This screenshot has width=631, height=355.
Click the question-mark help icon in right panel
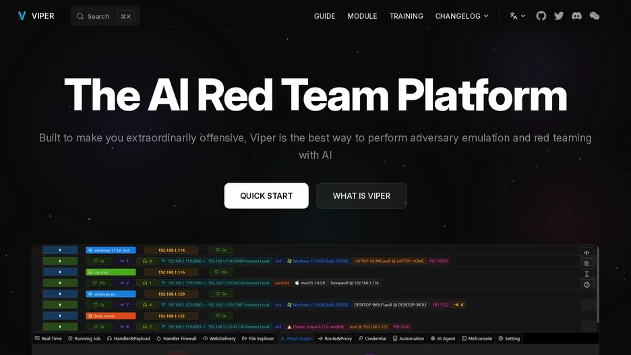[x=587, y=285]
